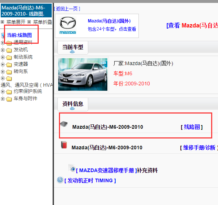Click the 菜单折叠 list icon
Screen dimensions: 218x205
pyautogui.click(x=29, y=22)
